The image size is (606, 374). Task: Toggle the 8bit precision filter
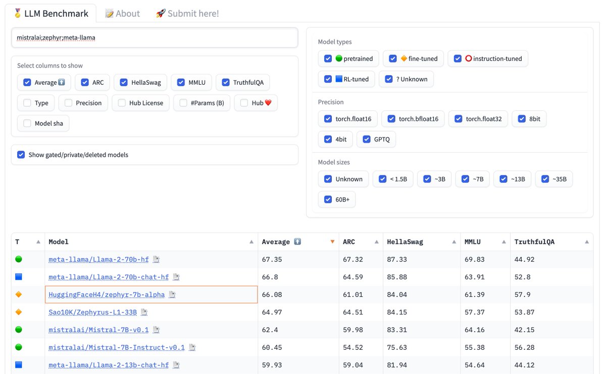click(x=522, y=119)
